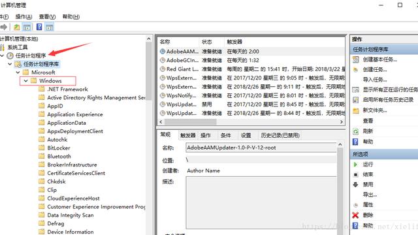This screenshot has width=418, height=235.
Task: Click the 显示所有正在运行的任务 icon
Action: [355, 90]
